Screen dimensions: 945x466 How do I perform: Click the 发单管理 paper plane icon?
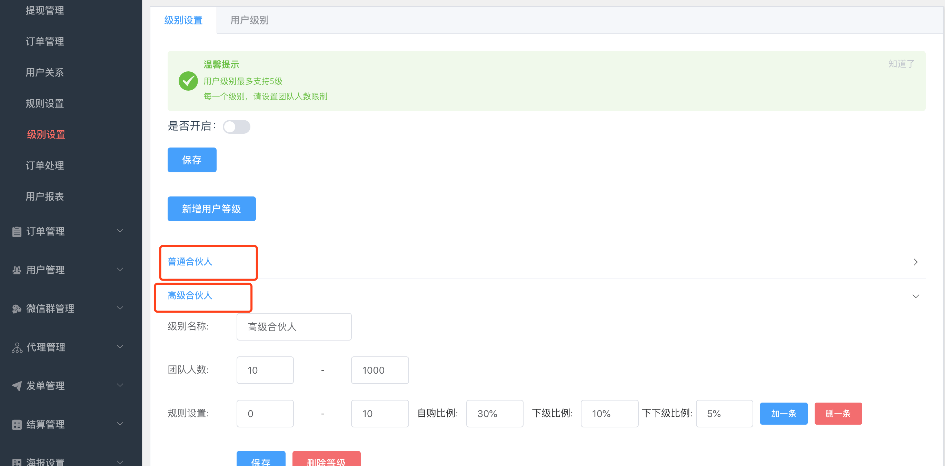[17, 386]
